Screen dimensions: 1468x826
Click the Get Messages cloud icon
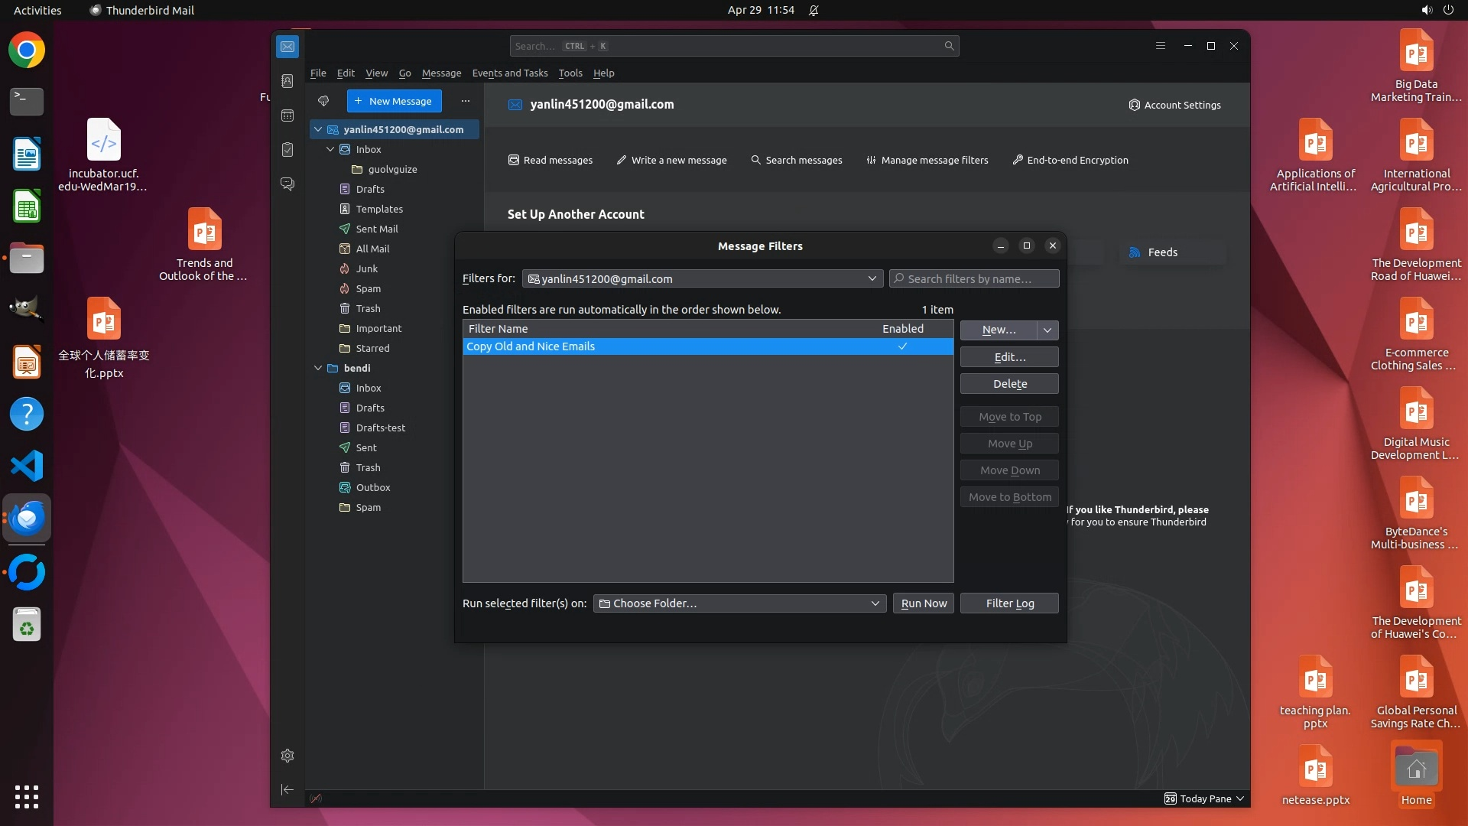click(x=323, y=101)
